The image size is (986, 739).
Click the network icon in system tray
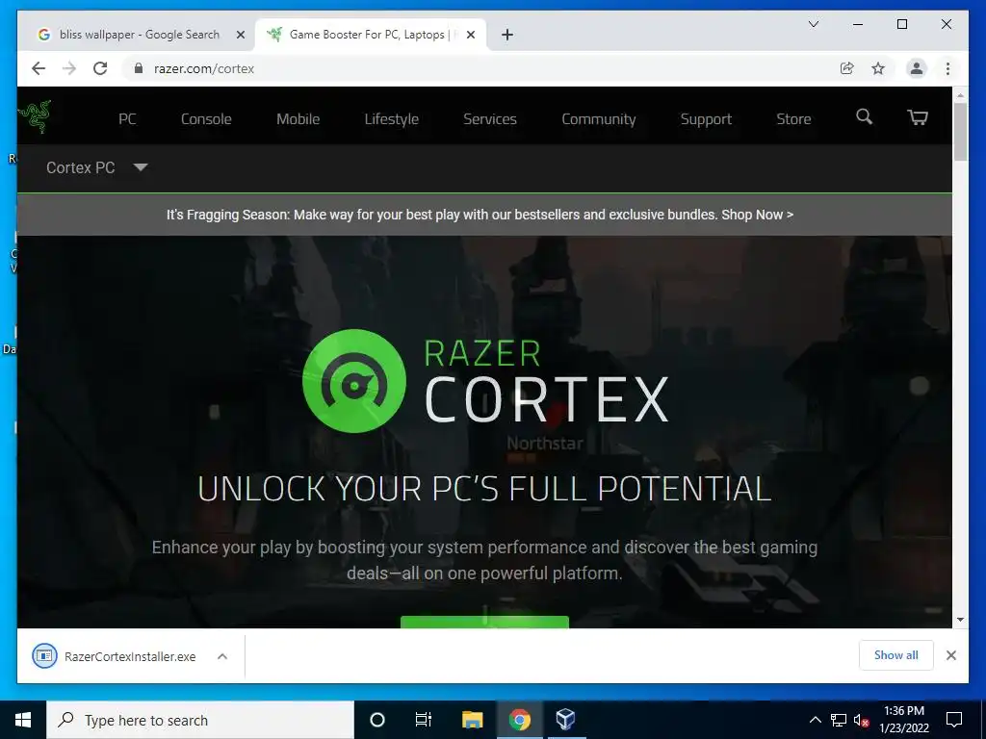click(x=839, y=720)
